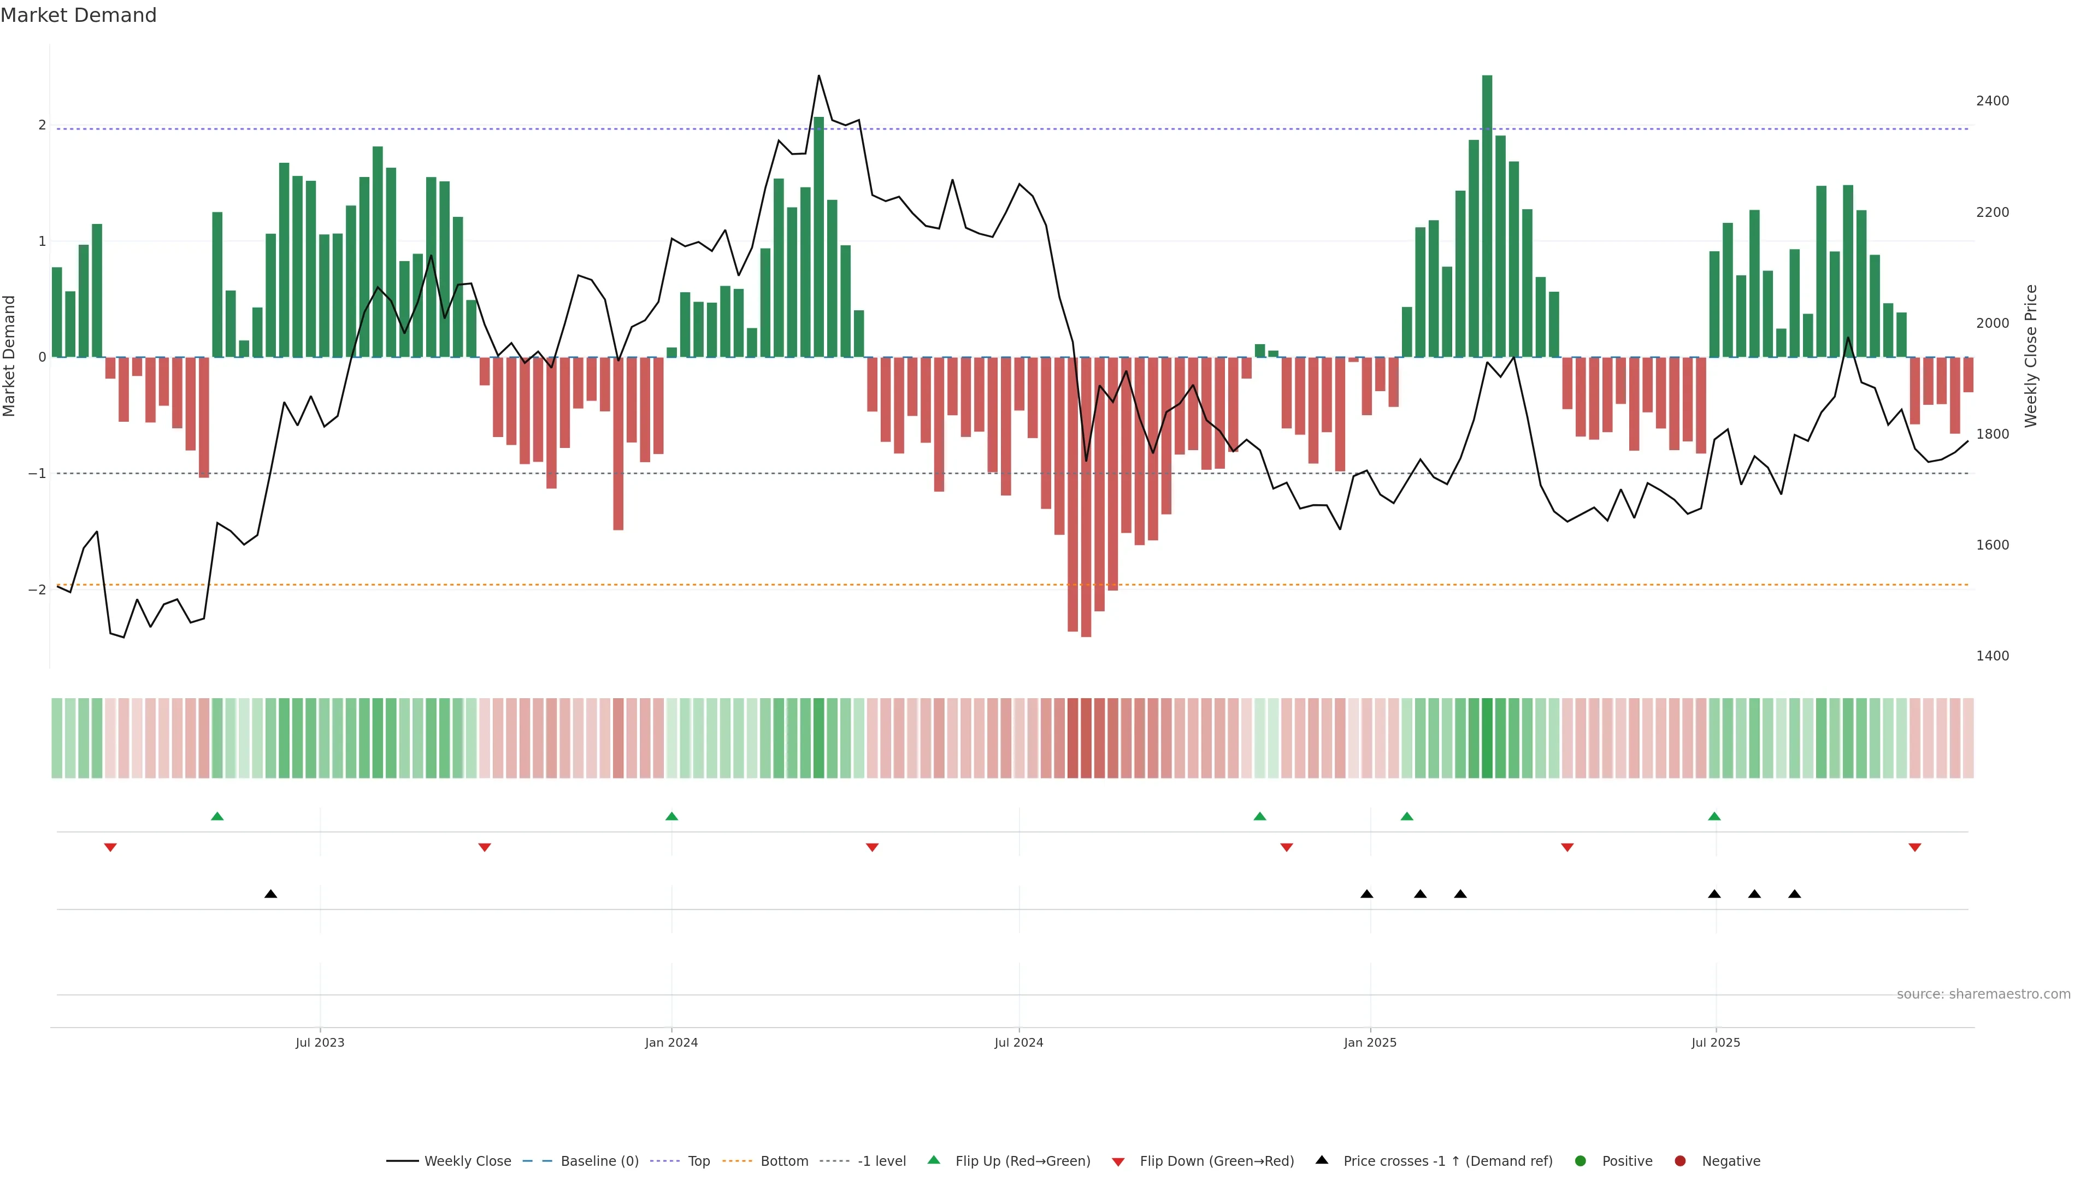This screenshot has height=1180, width=2098.
Task: Click the Market Demand chart title
Action: tap(78, 15)
